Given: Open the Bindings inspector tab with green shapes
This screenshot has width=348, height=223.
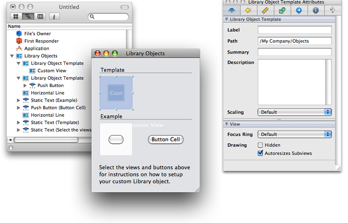Looking at the screenshot, I should click(x=282, y=10).
